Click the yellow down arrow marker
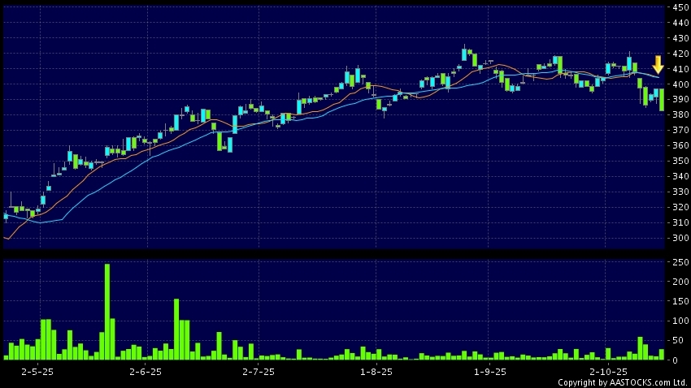The height and width of the screenshot is (388, 691). 658,65
